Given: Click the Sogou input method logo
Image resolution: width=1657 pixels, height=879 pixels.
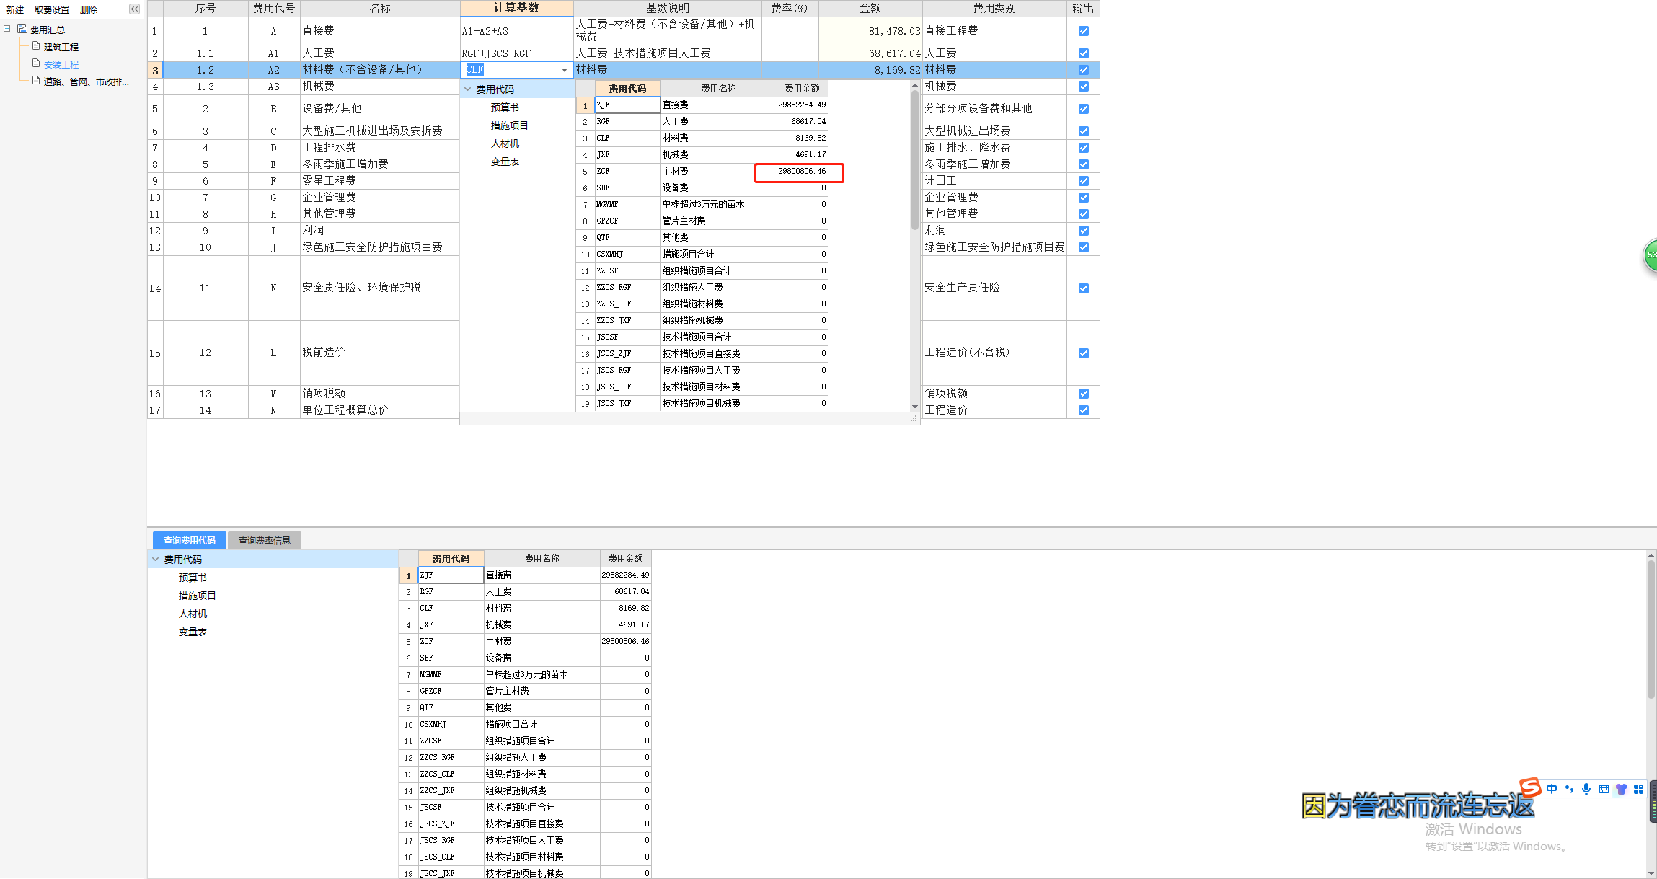Looking at the screenshot, I should click(1529, 787).
